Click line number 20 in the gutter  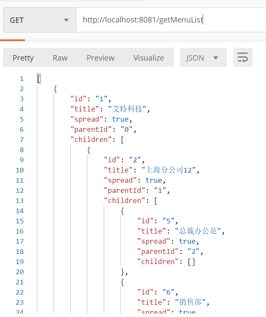click(x=19, y=272)
